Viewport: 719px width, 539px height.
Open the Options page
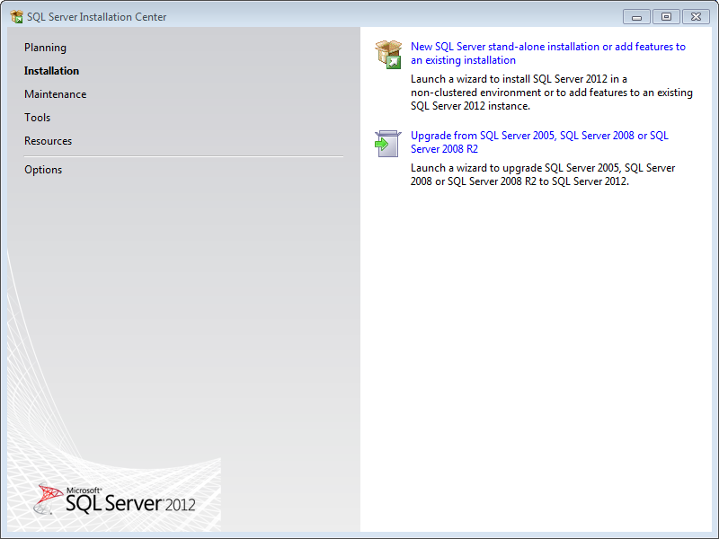tap(43, 170)
